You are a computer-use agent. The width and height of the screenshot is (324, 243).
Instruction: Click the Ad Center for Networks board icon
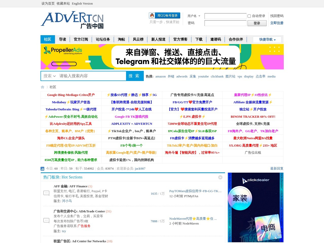click(x=46, y=242)
